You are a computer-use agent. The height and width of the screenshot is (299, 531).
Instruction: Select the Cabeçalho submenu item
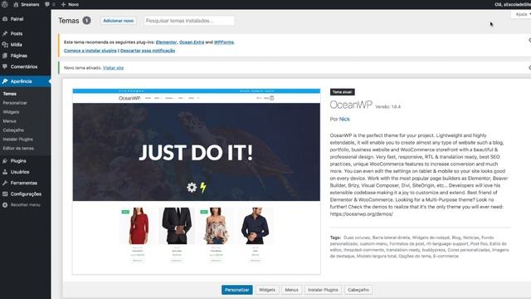point(13,130)
